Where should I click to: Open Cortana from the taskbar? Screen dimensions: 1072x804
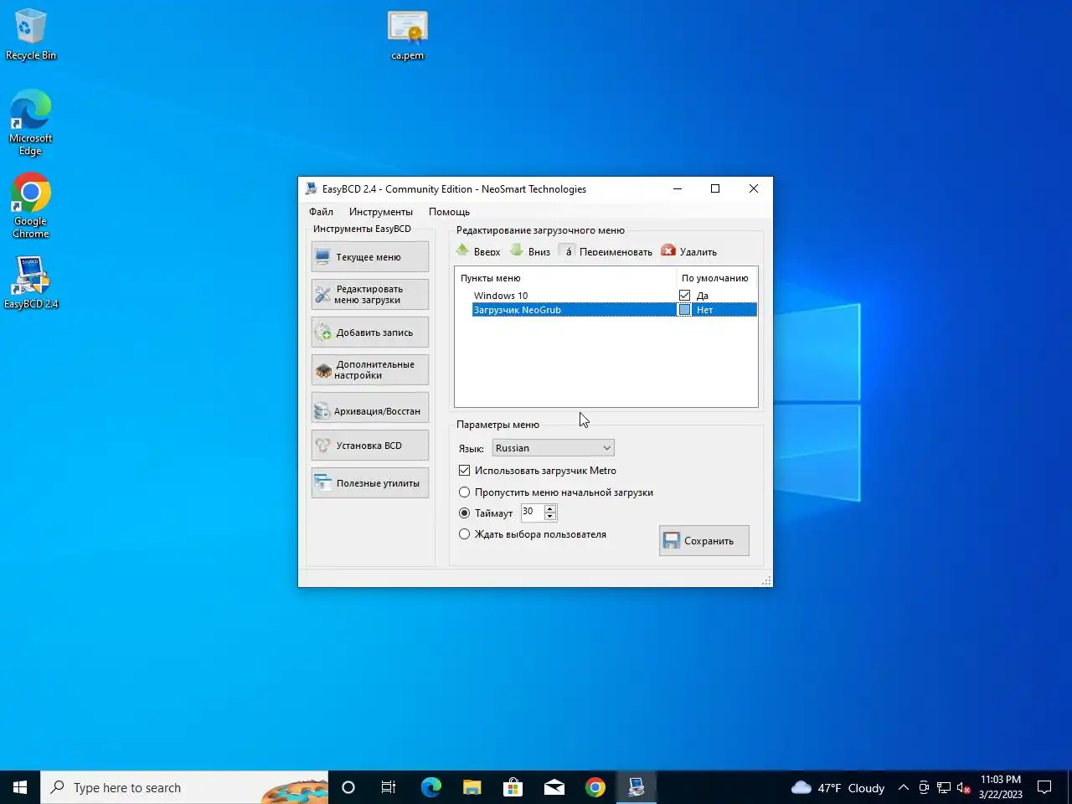348,787
